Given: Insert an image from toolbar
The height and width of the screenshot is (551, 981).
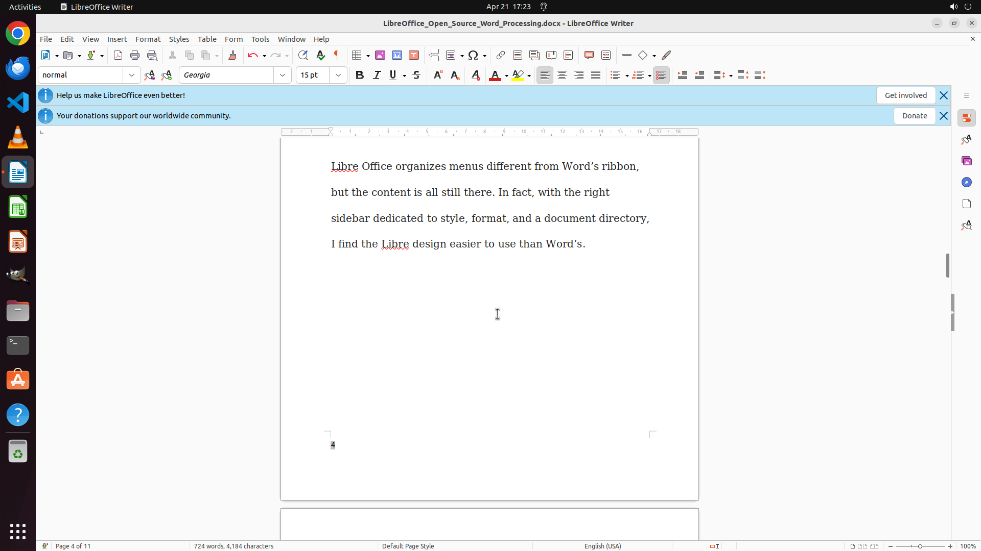Looking at the screenshot, I should (380, 55).
